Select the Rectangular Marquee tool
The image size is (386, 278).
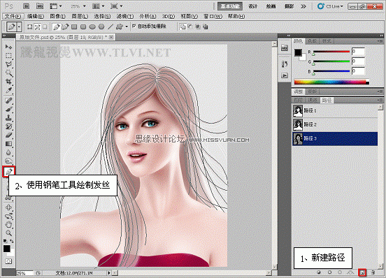pyautogui.click(x=8, y=56)
